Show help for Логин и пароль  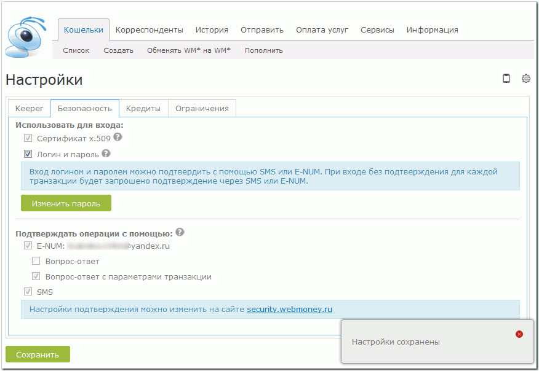click(106, 154)
